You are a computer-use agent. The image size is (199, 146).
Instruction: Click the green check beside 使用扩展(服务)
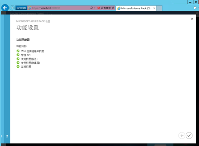[18, 59]
